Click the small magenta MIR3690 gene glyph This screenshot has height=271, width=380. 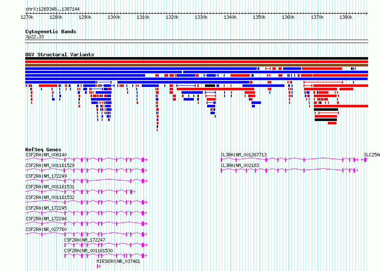[99, 266]
